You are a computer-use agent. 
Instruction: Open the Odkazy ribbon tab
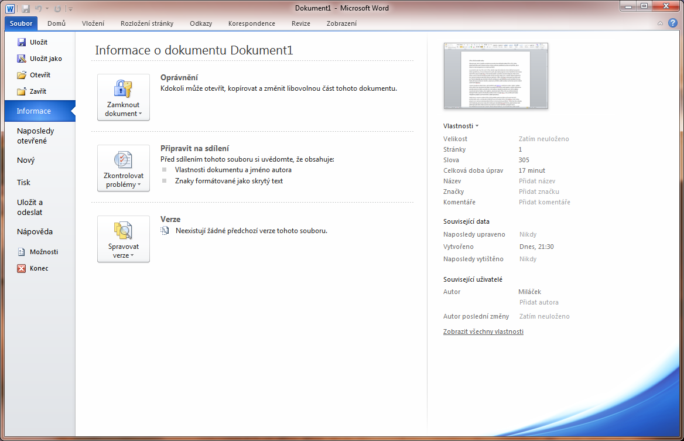[x=201, y=23]
